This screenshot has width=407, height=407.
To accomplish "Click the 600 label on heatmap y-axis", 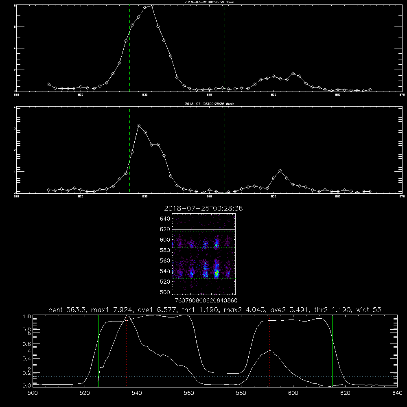I will coord(165,240).
